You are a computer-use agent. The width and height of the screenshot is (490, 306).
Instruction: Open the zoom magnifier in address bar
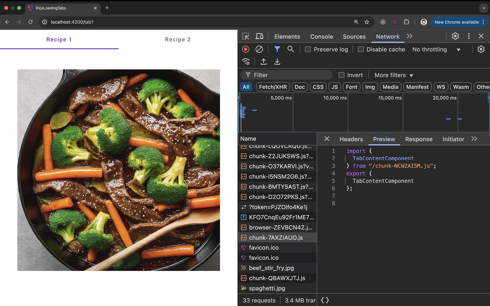coord(356,22)
